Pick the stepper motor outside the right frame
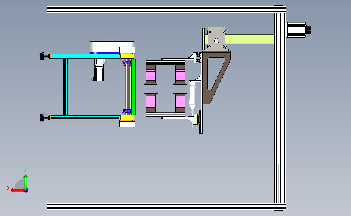Image resolution: width=351 pixels, height=216 pixels. 298,30
